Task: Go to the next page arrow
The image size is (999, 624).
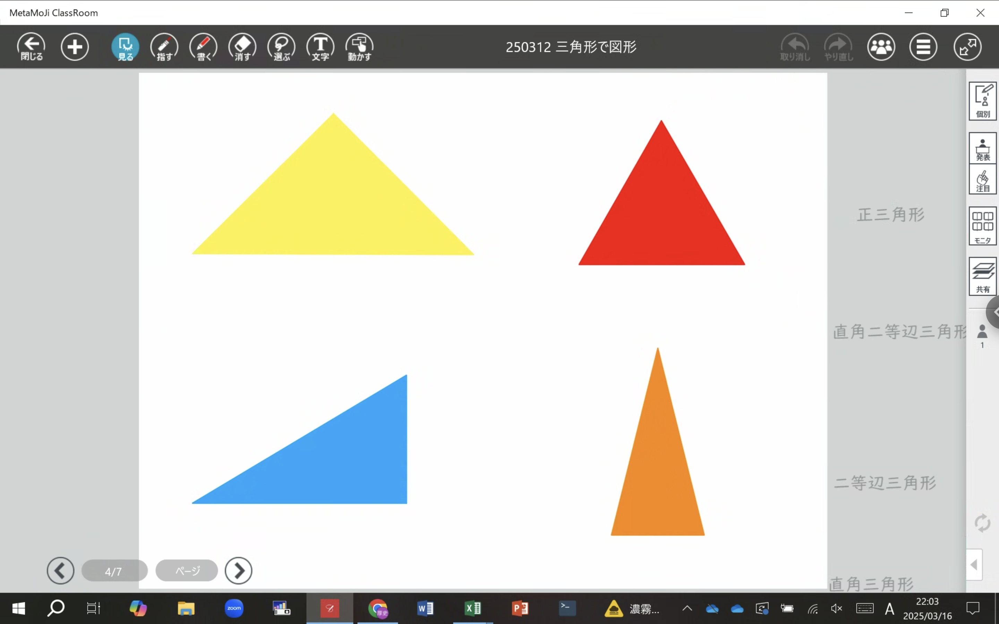Action: pos(239,571)
